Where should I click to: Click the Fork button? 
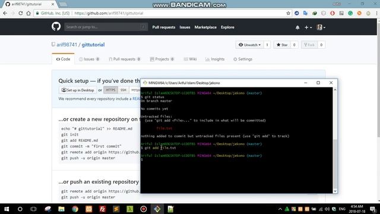pyautogui.click(x=309, y=45)
